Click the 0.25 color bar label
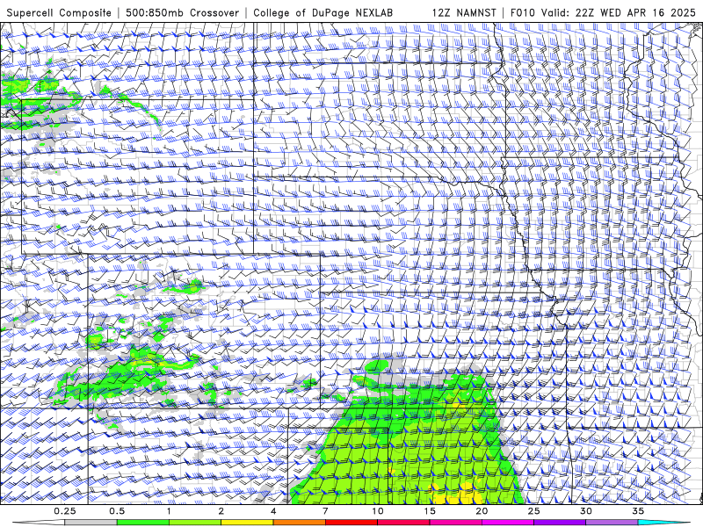Image resolution: width=703 pixels, height=527 pixels. pos(65,511)
